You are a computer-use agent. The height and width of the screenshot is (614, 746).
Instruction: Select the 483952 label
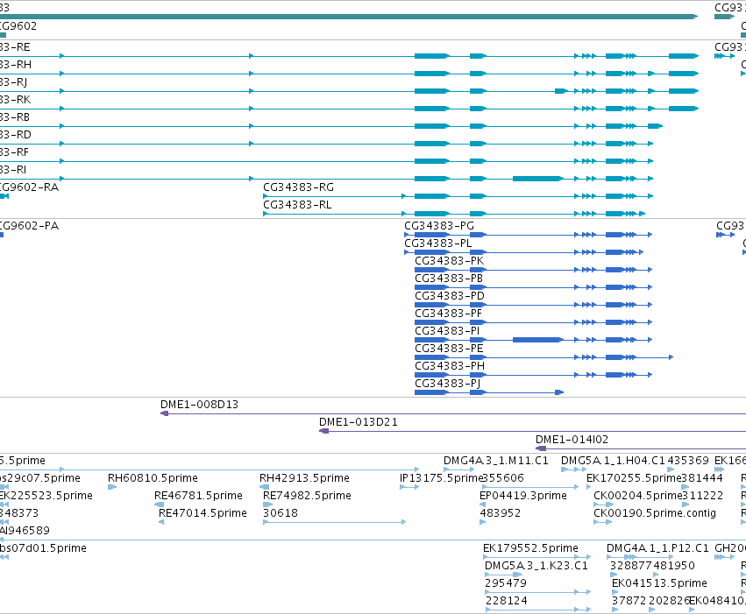[500, 513]
